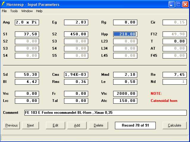
Task: Click the S5 input field
Action: (x=76, y=56)
